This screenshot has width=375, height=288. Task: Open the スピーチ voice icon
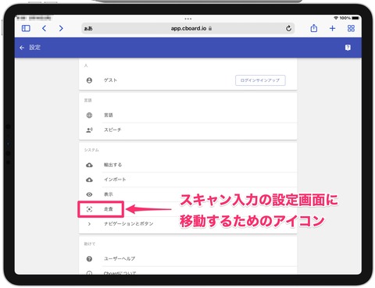[x=89, y=130]
